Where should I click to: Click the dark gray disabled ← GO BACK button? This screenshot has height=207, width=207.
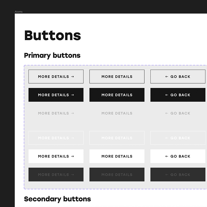[178, 175]
